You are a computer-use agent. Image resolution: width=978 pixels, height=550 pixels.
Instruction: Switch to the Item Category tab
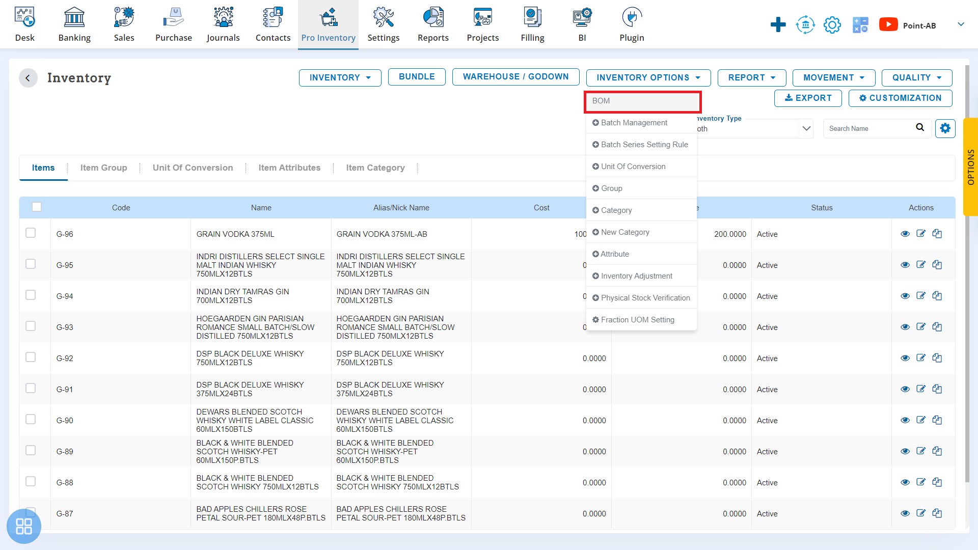click(375, 167)
